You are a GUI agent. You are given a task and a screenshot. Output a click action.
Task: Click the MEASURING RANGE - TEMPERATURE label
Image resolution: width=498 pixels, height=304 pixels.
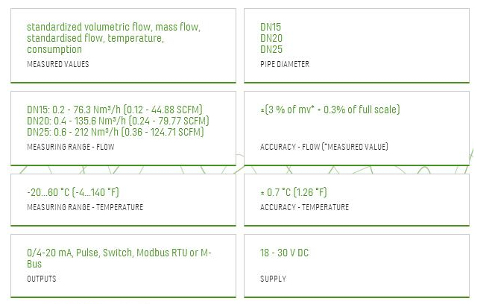point(84,207)
